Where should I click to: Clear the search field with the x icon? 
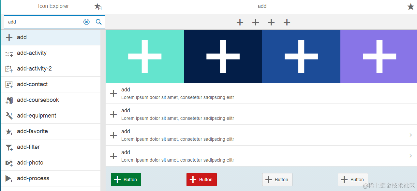click(86, 22)
